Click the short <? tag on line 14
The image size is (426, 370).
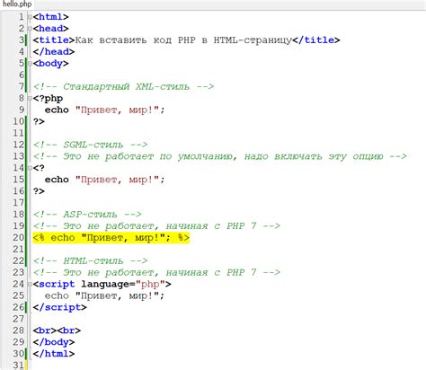[39, 168]
